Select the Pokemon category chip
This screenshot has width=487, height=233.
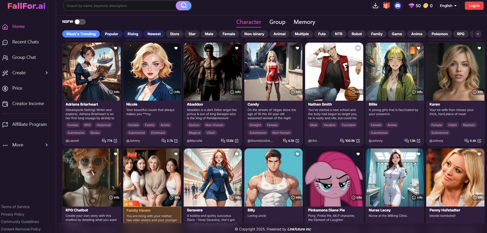439,34
